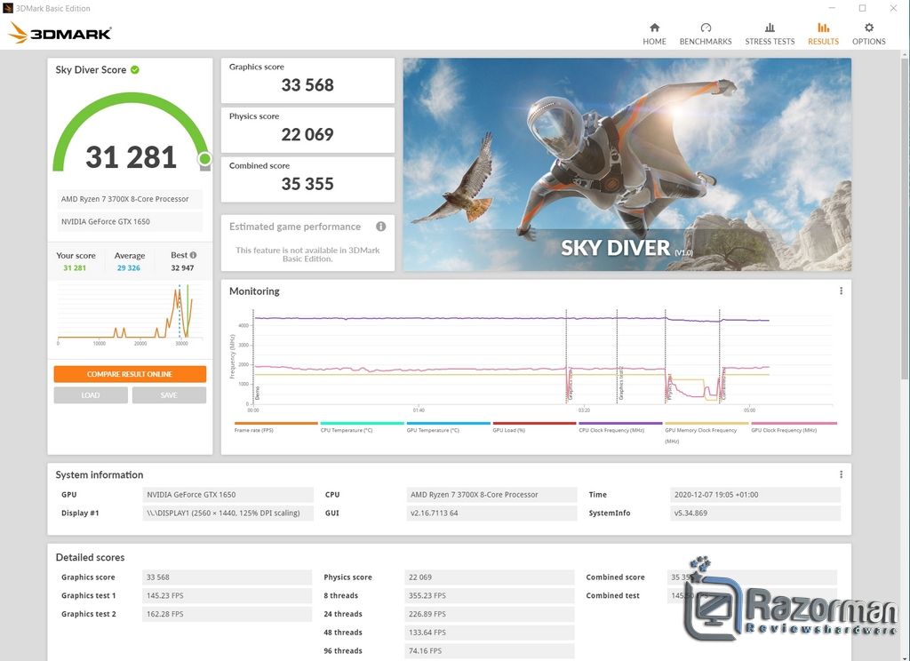This screenshot has height=661, width=910.
Task: Click the vertical scrollbar thumb
Action: click(904, 218)
